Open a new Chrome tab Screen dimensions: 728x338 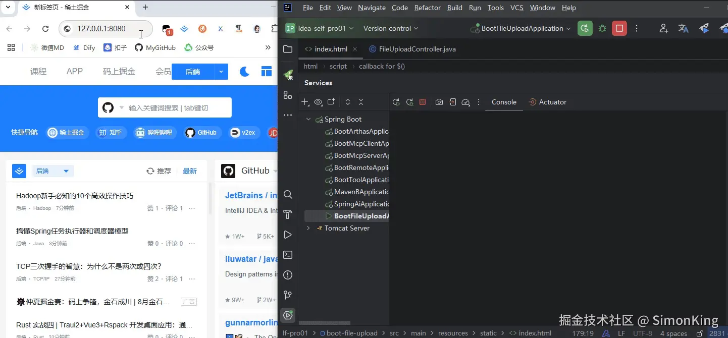coord(145,7)
